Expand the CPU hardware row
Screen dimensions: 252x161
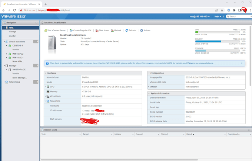[x=45, y=87]
